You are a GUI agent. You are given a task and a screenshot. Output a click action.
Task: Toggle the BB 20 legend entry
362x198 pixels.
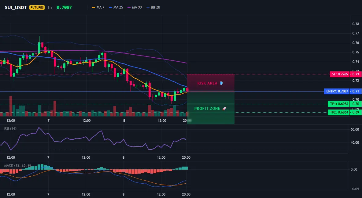(x=153, y=7)
